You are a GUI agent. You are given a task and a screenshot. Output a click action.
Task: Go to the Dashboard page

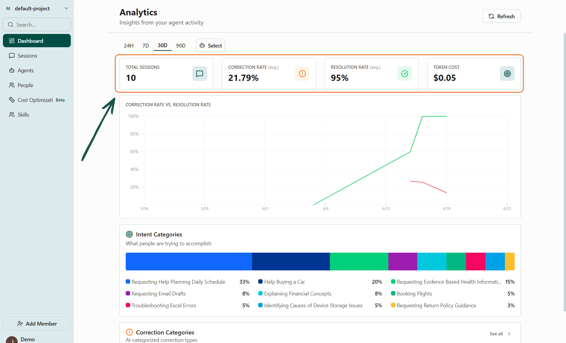(37, 41)
